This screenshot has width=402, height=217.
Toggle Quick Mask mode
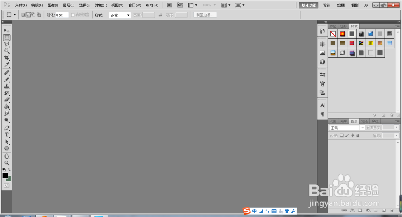coord(7,185)
